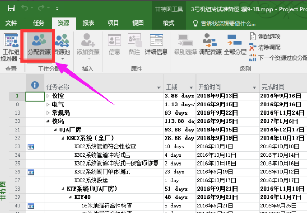Open the 工作组规划器 team planner view
307x213 pixels.
tap(10, 47)
